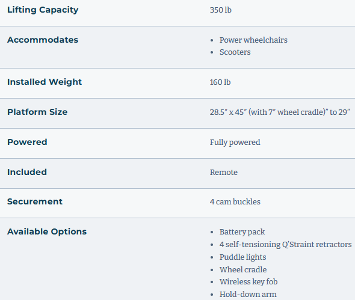
Task: Click the Installed Weight label
Action: (x=45, y=82)
